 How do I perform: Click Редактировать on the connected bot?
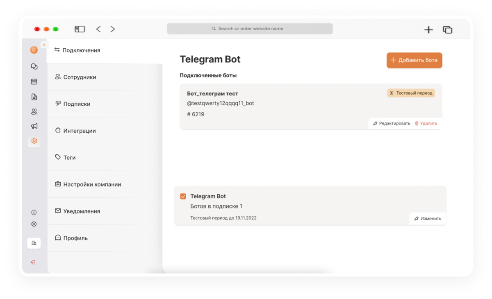click(x=392, y=123)
